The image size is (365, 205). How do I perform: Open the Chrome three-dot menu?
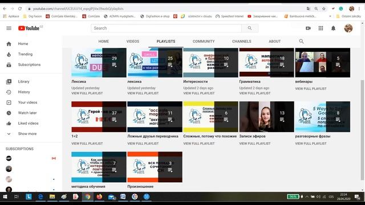(360, 9)
